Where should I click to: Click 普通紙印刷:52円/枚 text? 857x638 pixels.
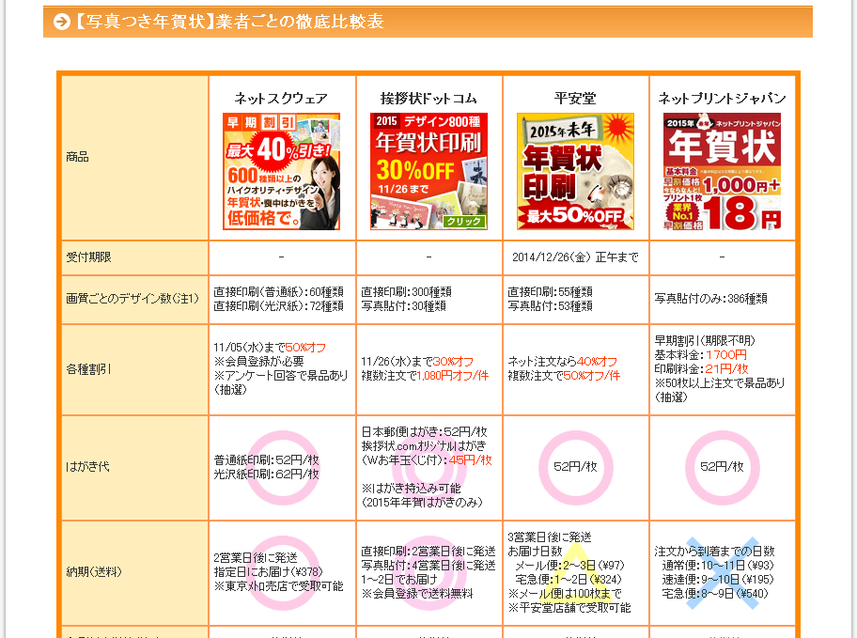click(x=266, y=459)
